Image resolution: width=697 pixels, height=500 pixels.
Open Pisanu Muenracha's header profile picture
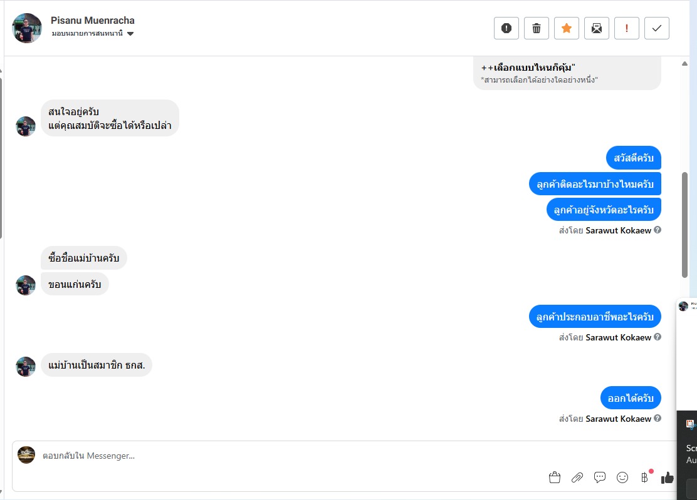tap(27, 28)
